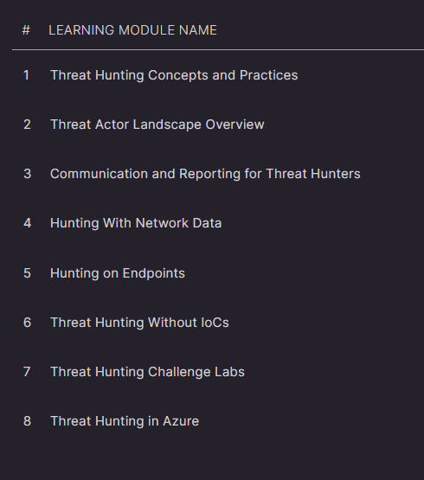Open Threat Hunting Without IoCs module
This screenshot has width=424, height=480.
pos(139,323)
